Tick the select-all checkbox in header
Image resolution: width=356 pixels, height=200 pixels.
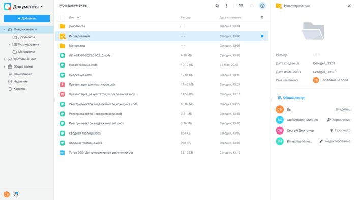tap(62, 18)
